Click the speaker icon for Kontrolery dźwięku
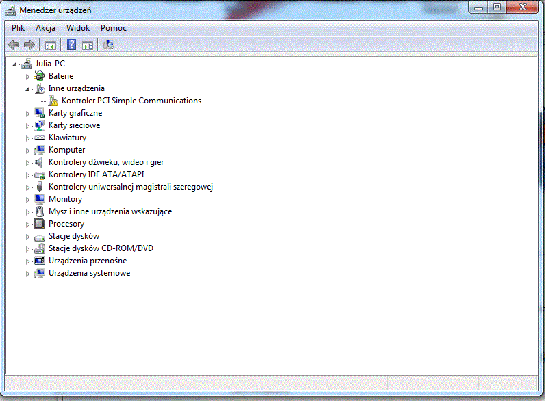The height and width of the screenshot is (401, 545). point(39,162)
